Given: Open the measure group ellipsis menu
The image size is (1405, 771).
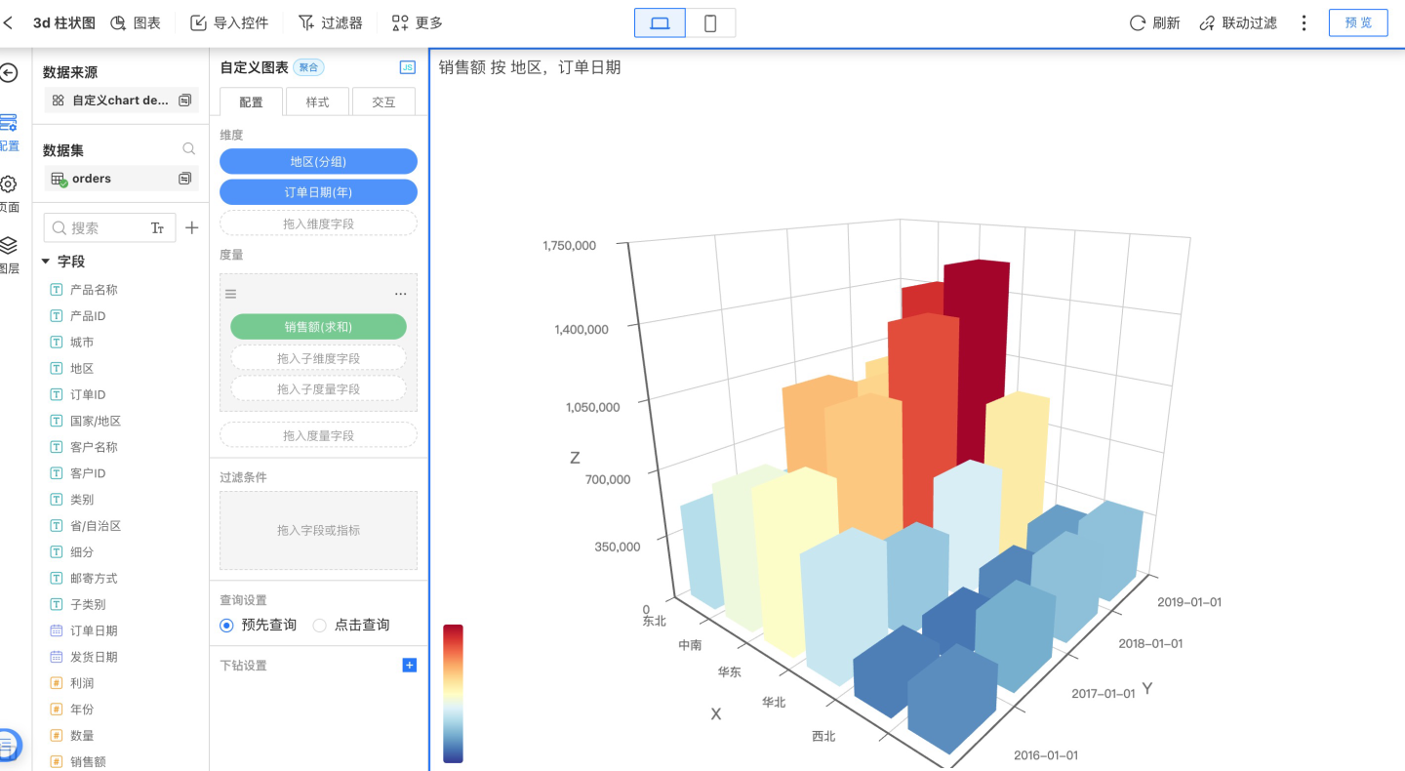Looking at the screenshot, I should point(400,294).
